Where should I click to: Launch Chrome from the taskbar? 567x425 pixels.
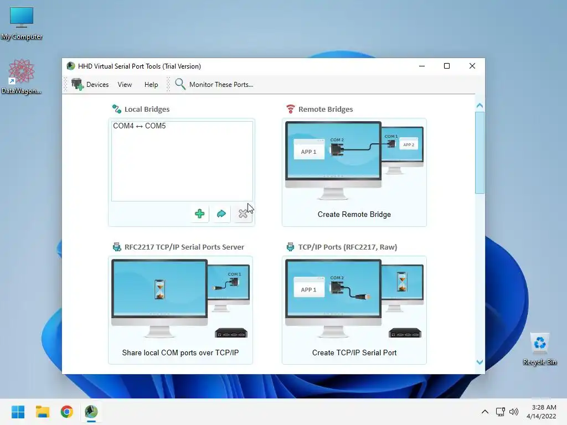[66, 412]
